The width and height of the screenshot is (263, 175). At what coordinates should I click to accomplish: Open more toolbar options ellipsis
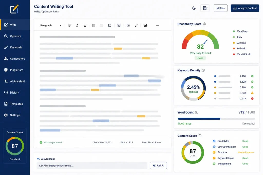pos(157,25)
